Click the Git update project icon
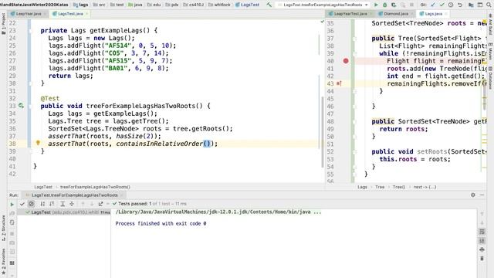Viewport: 494px width, 278px height. point(433,5)
